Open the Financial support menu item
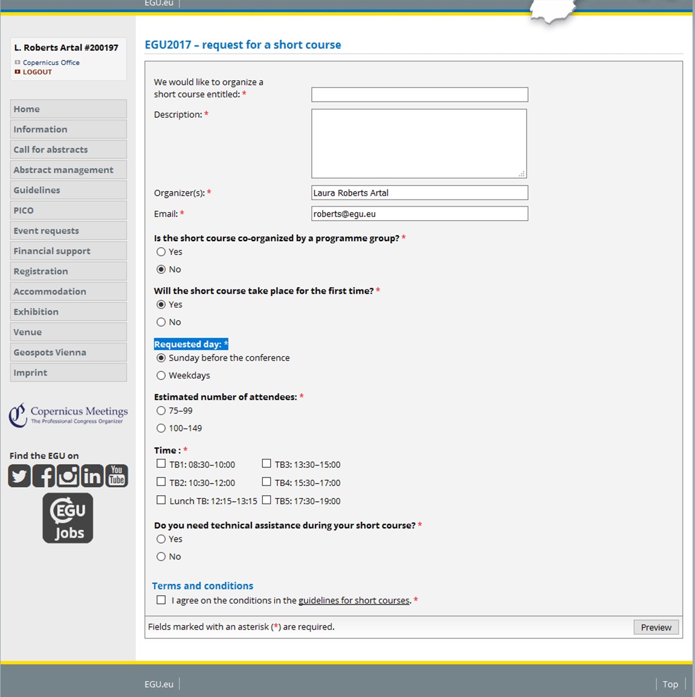The height and width of the screenshot is (697, 695). click(x=68, y=251)
